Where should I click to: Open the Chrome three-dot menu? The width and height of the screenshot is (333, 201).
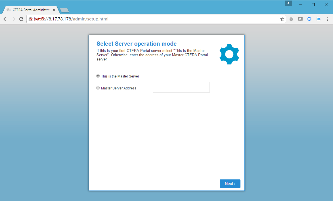click(x=328, y=19)
